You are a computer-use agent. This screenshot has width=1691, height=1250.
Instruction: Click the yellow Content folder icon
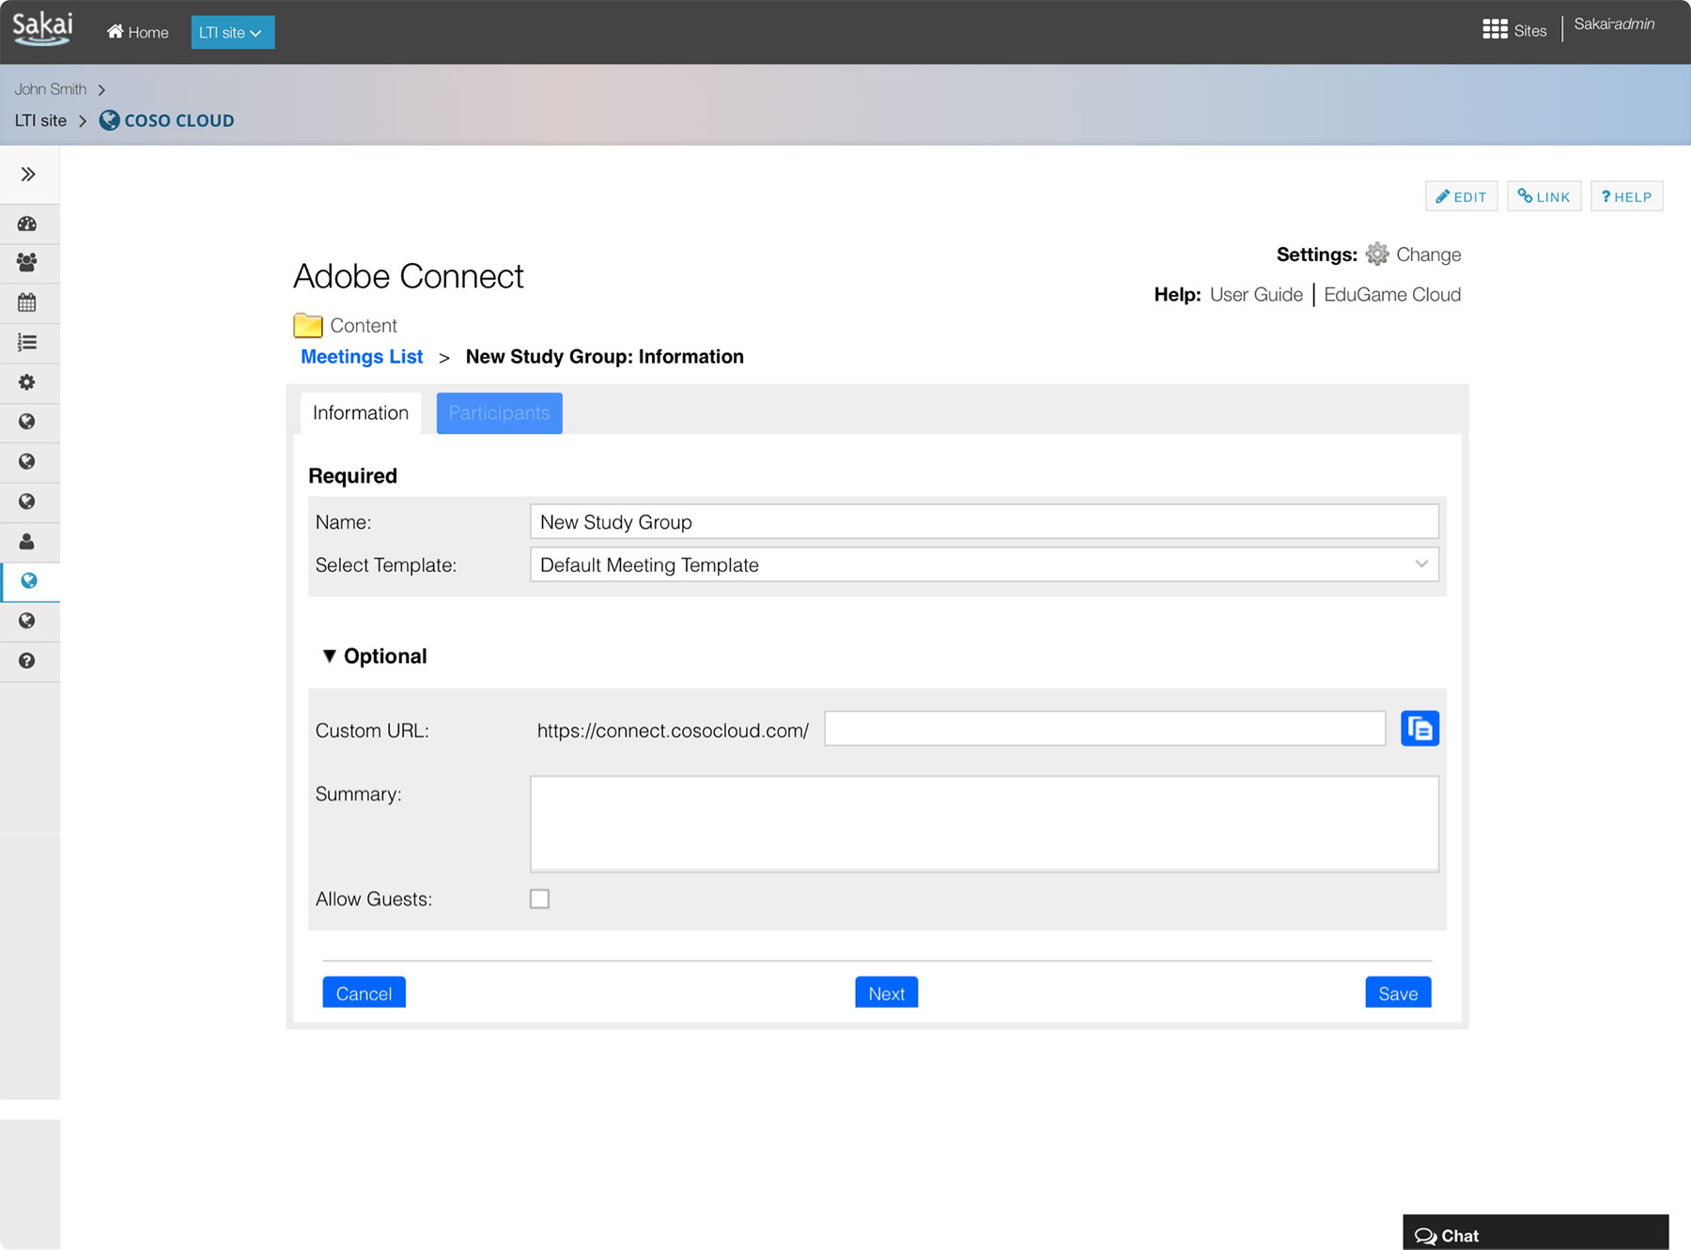308,325
